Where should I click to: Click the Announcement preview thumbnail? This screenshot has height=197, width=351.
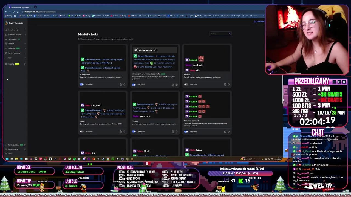155,58
